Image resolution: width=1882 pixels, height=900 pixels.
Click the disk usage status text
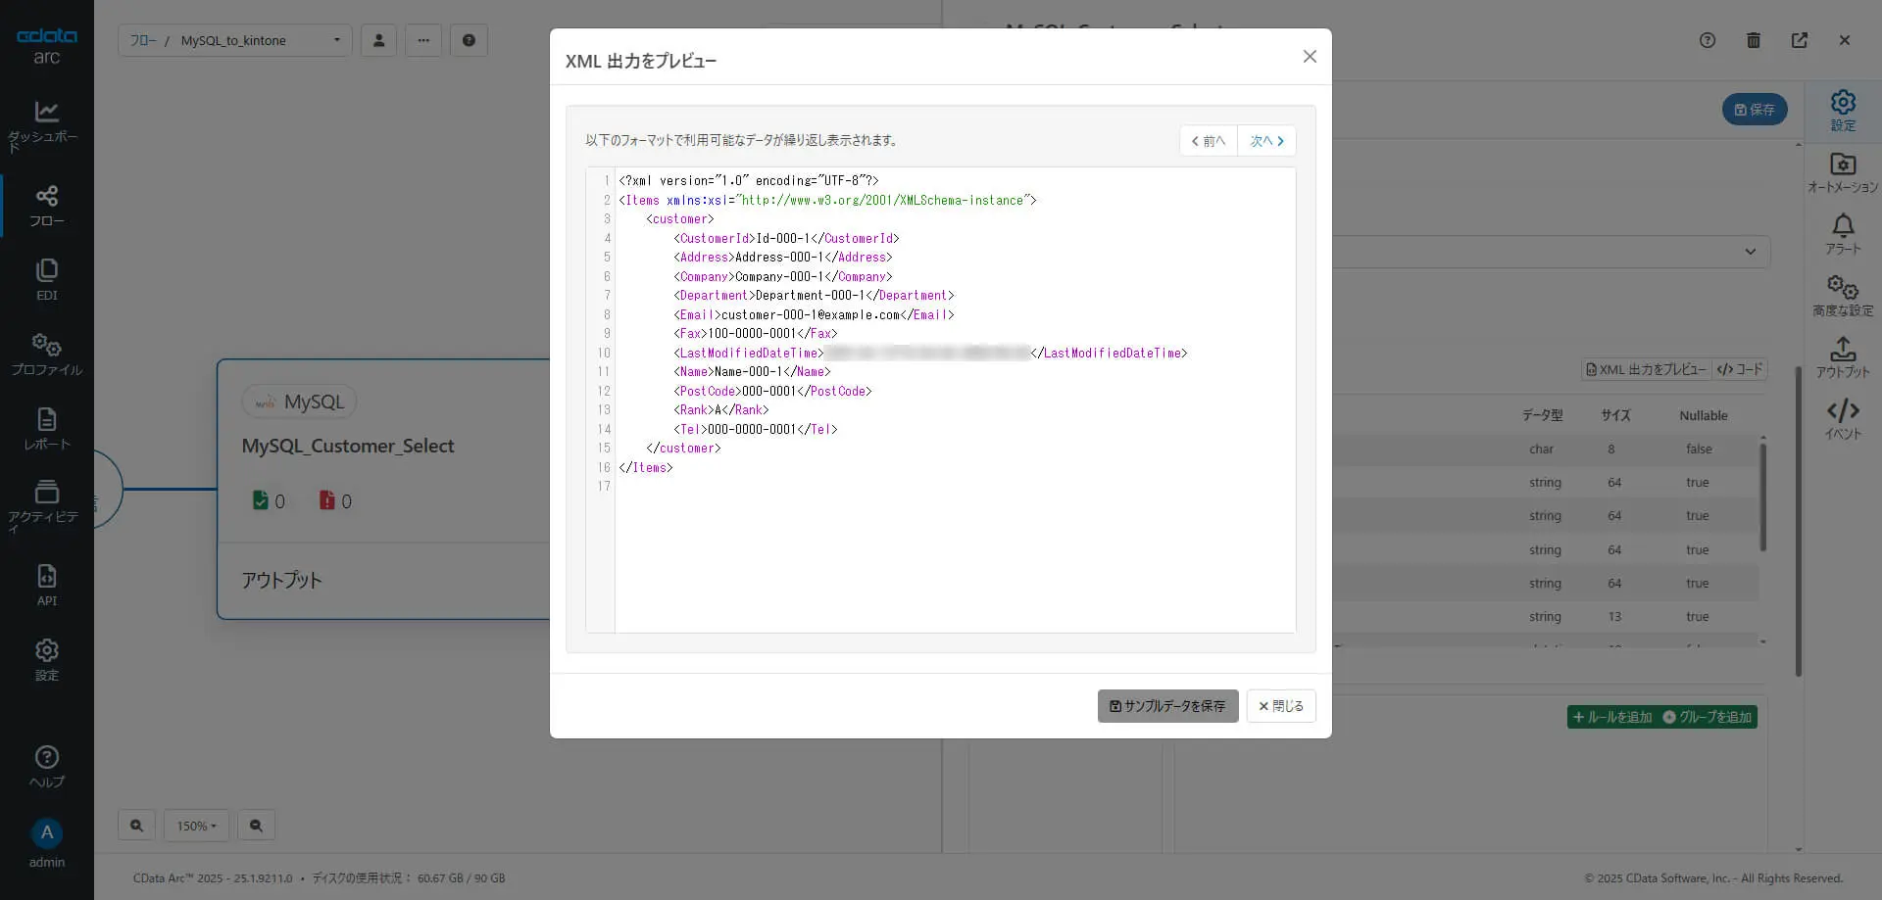point(409,878)
